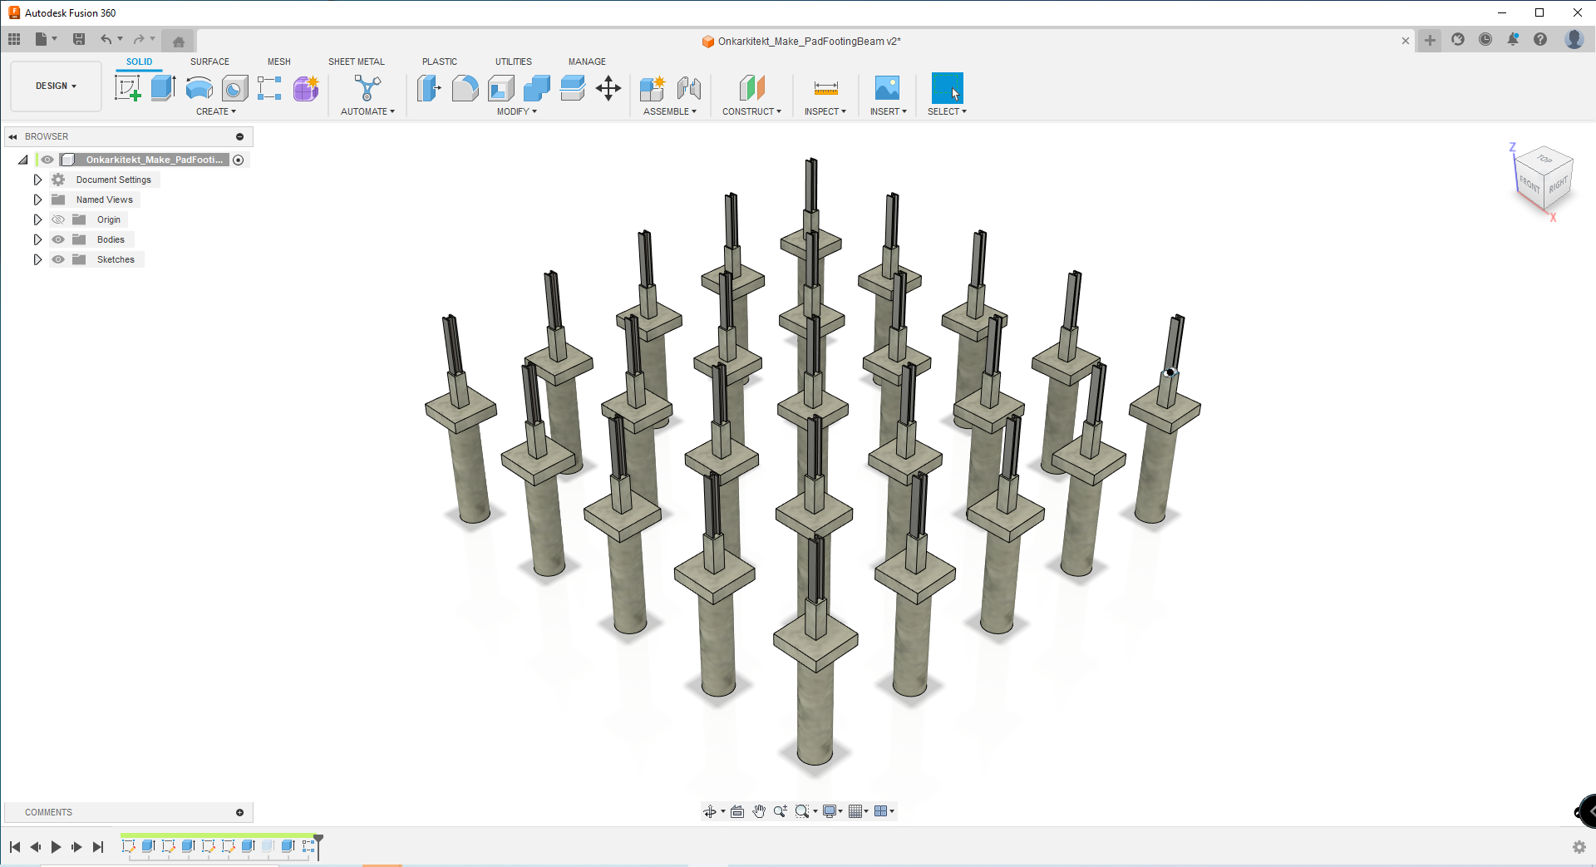Collapse the COMMENTS panel
The width and height of the screenshot is (1596, 867).
click(239, 812)
